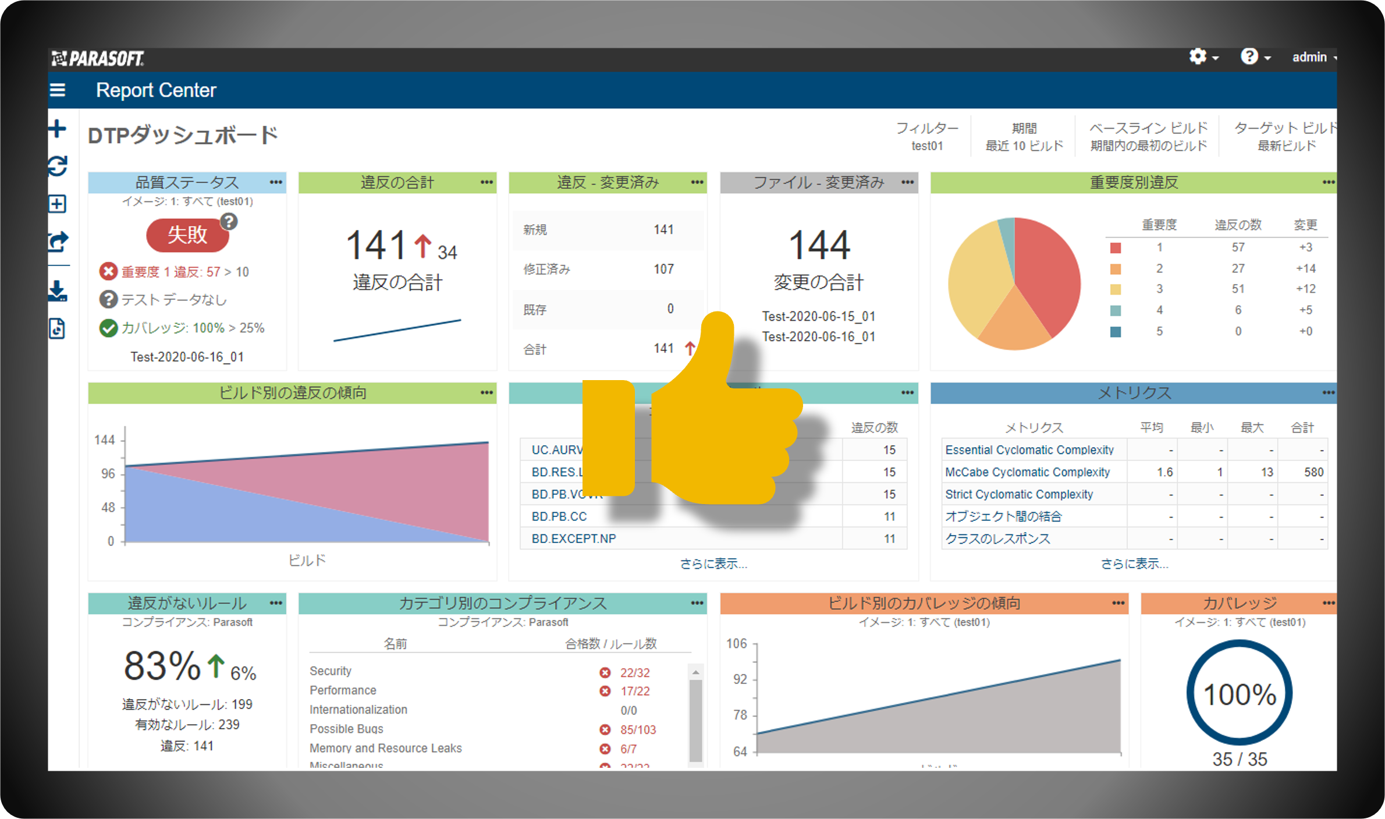The image size is (1385, 819).
Task: Refresh the dashboard via sidebar icon
Action: [x=57, y=166]
